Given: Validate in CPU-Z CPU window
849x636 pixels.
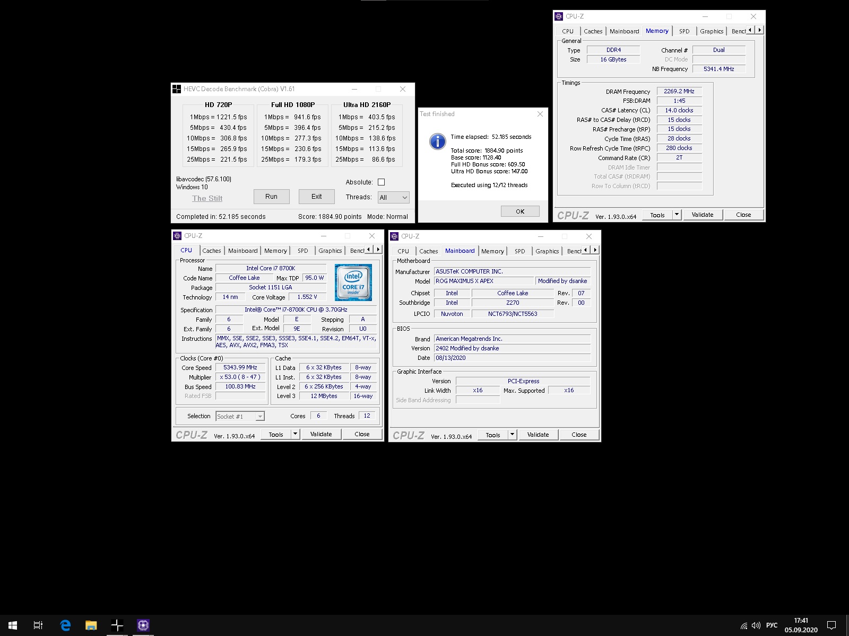Looking at the screenshot, I should (321, 434).
